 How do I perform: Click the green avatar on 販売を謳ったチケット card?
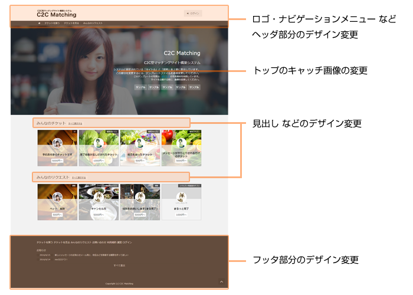point(140,143)
